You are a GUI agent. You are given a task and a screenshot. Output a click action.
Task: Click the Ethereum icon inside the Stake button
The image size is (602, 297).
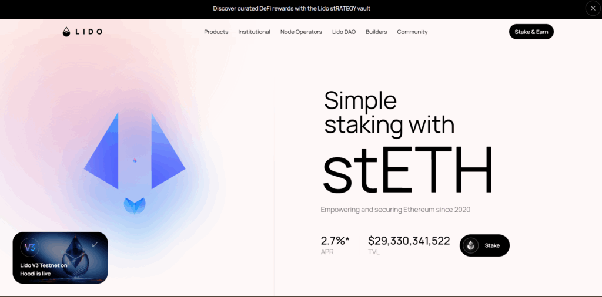[470, 245]
